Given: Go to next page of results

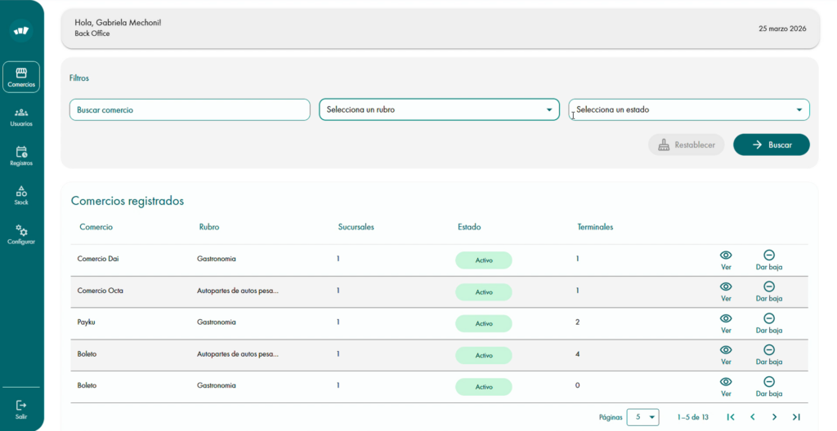Looking at the screenshot, I should 775,417.
